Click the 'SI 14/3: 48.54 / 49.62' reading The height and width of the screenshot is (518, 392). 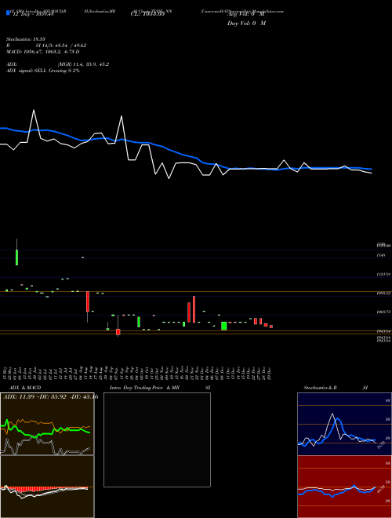61,46
